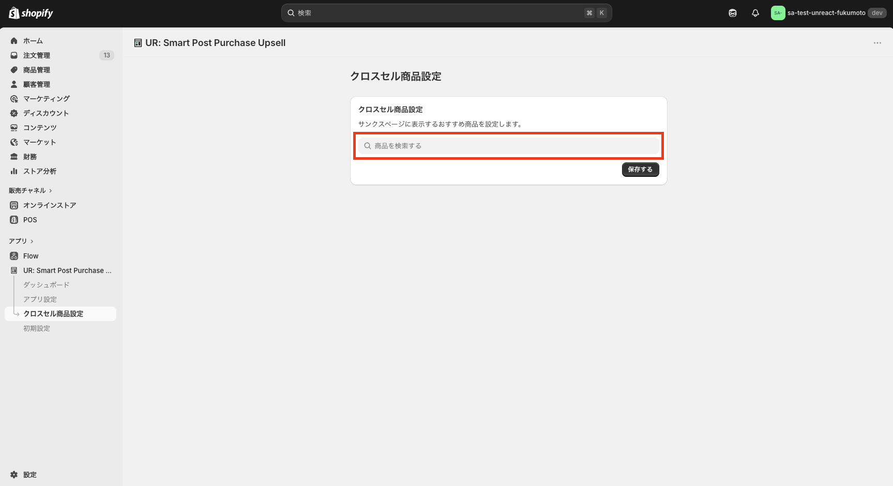Open 注文管理 in the sidebar

coord(60,55)
